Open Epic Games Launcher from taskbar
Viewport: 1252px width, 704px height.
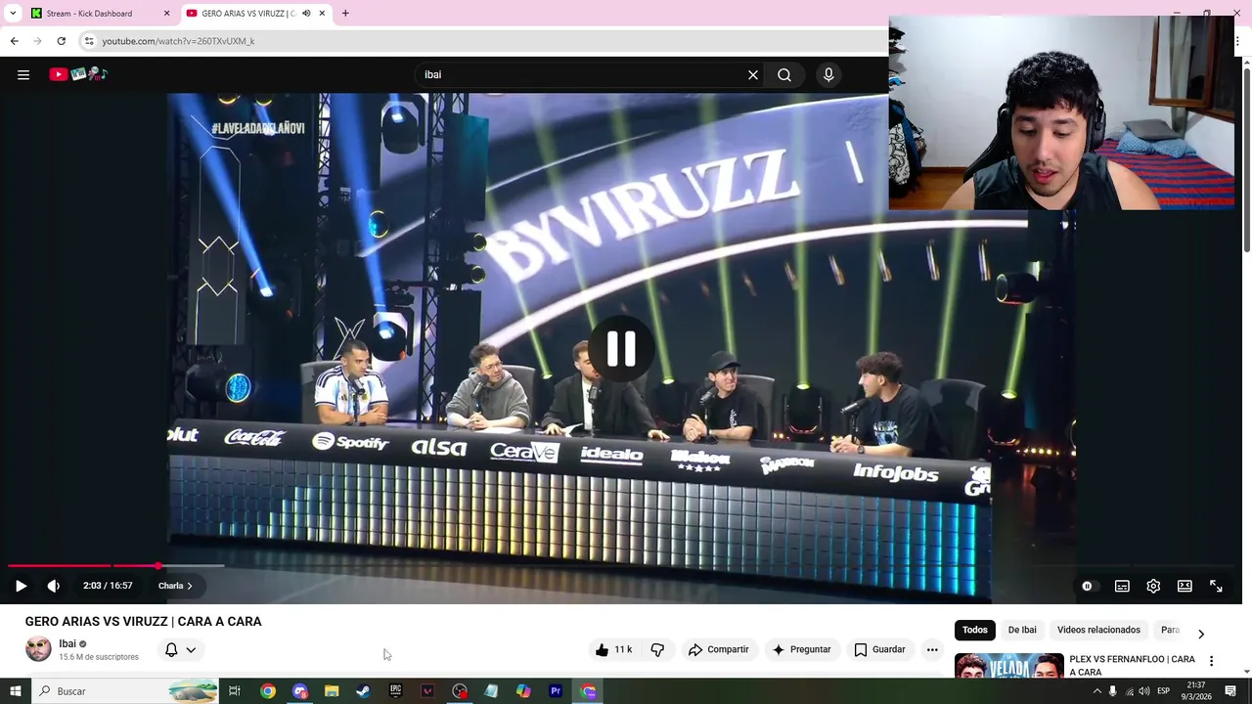click(x=395, y=691)
